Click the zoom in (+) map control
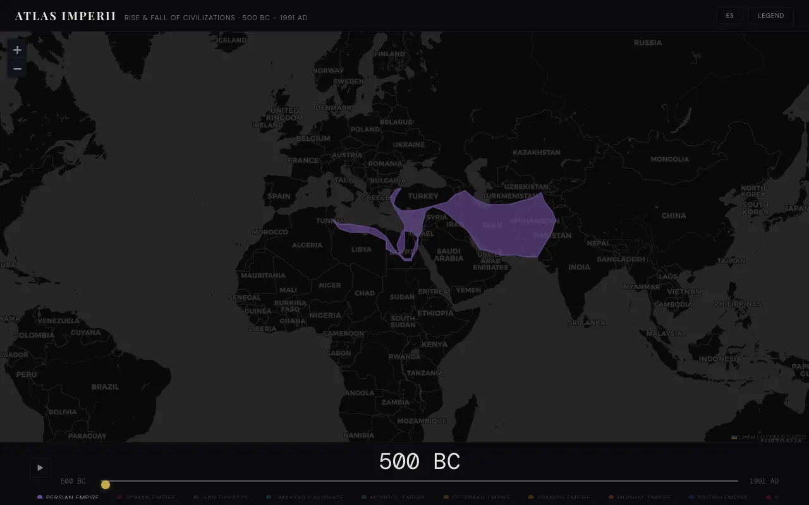This screenshot has height=505, width=809. pos(17,49)
